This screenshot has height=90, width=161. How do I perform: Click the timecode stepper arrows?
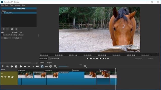pyautogui.click(x=49, y=58)
